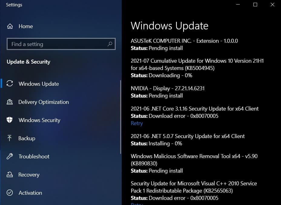
Task: Click the Troubleshoot wrench icon
Action: pyautogui.click(x=10, y=157)
